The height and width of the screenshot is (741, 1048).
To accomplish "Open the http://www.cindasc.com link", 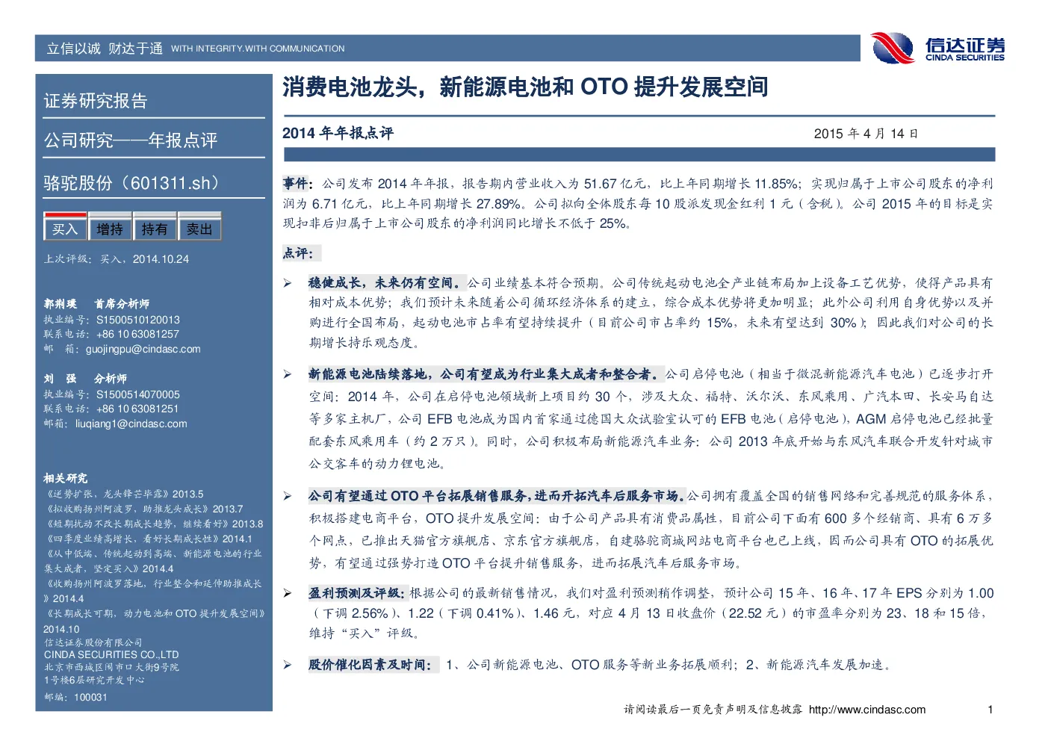I will [x=867, y=710].
